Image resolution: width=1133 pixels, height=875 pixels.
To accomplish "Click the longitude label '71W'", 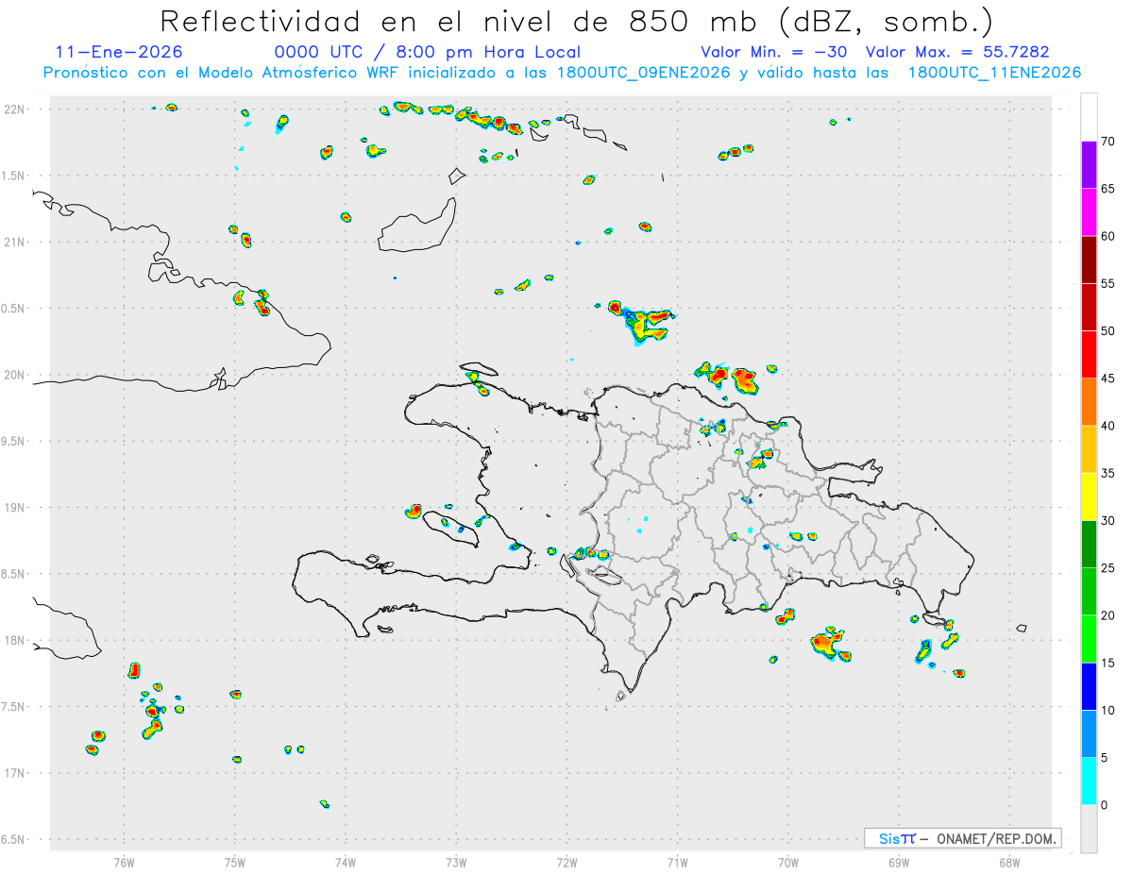I will click(x=677, y=862).
